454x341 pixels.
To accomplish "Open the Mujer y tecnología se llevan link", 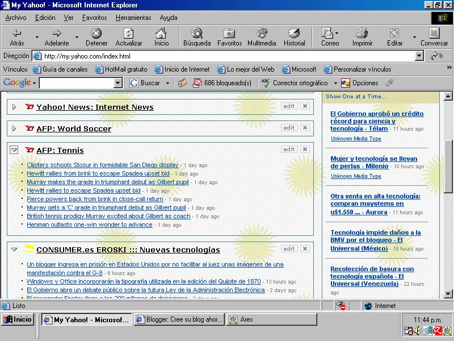I will point(374,163).
